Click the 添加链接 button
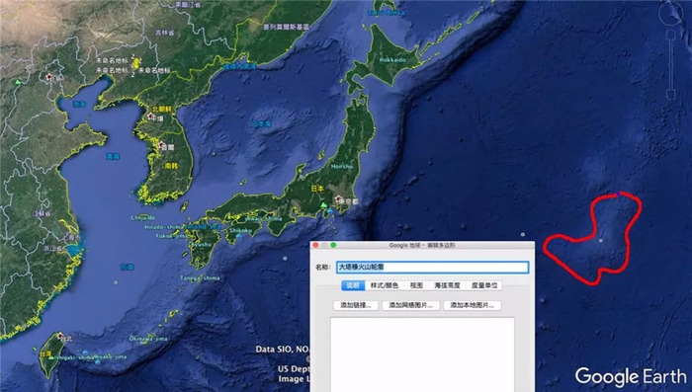Image resolution: width=692 pixels, height=392 pixels. [x=355, y=305]
